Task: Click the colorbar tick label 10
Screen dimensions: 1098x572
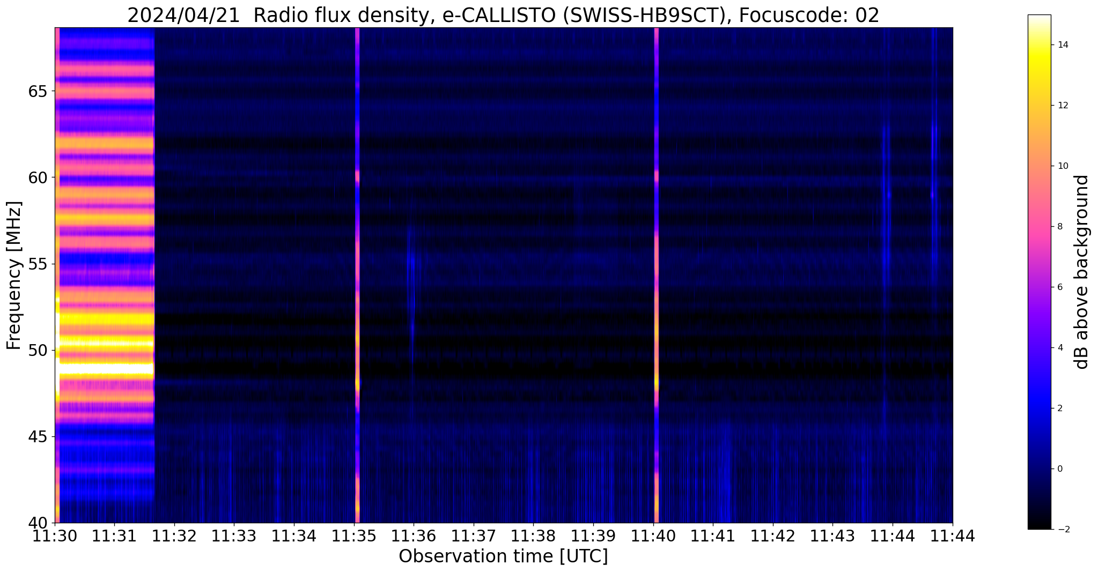Action: [1063, 166]
